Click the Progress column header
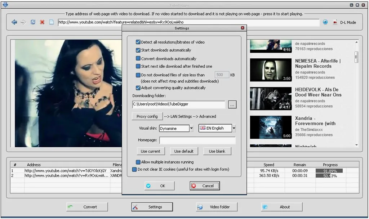 point(330,165)
